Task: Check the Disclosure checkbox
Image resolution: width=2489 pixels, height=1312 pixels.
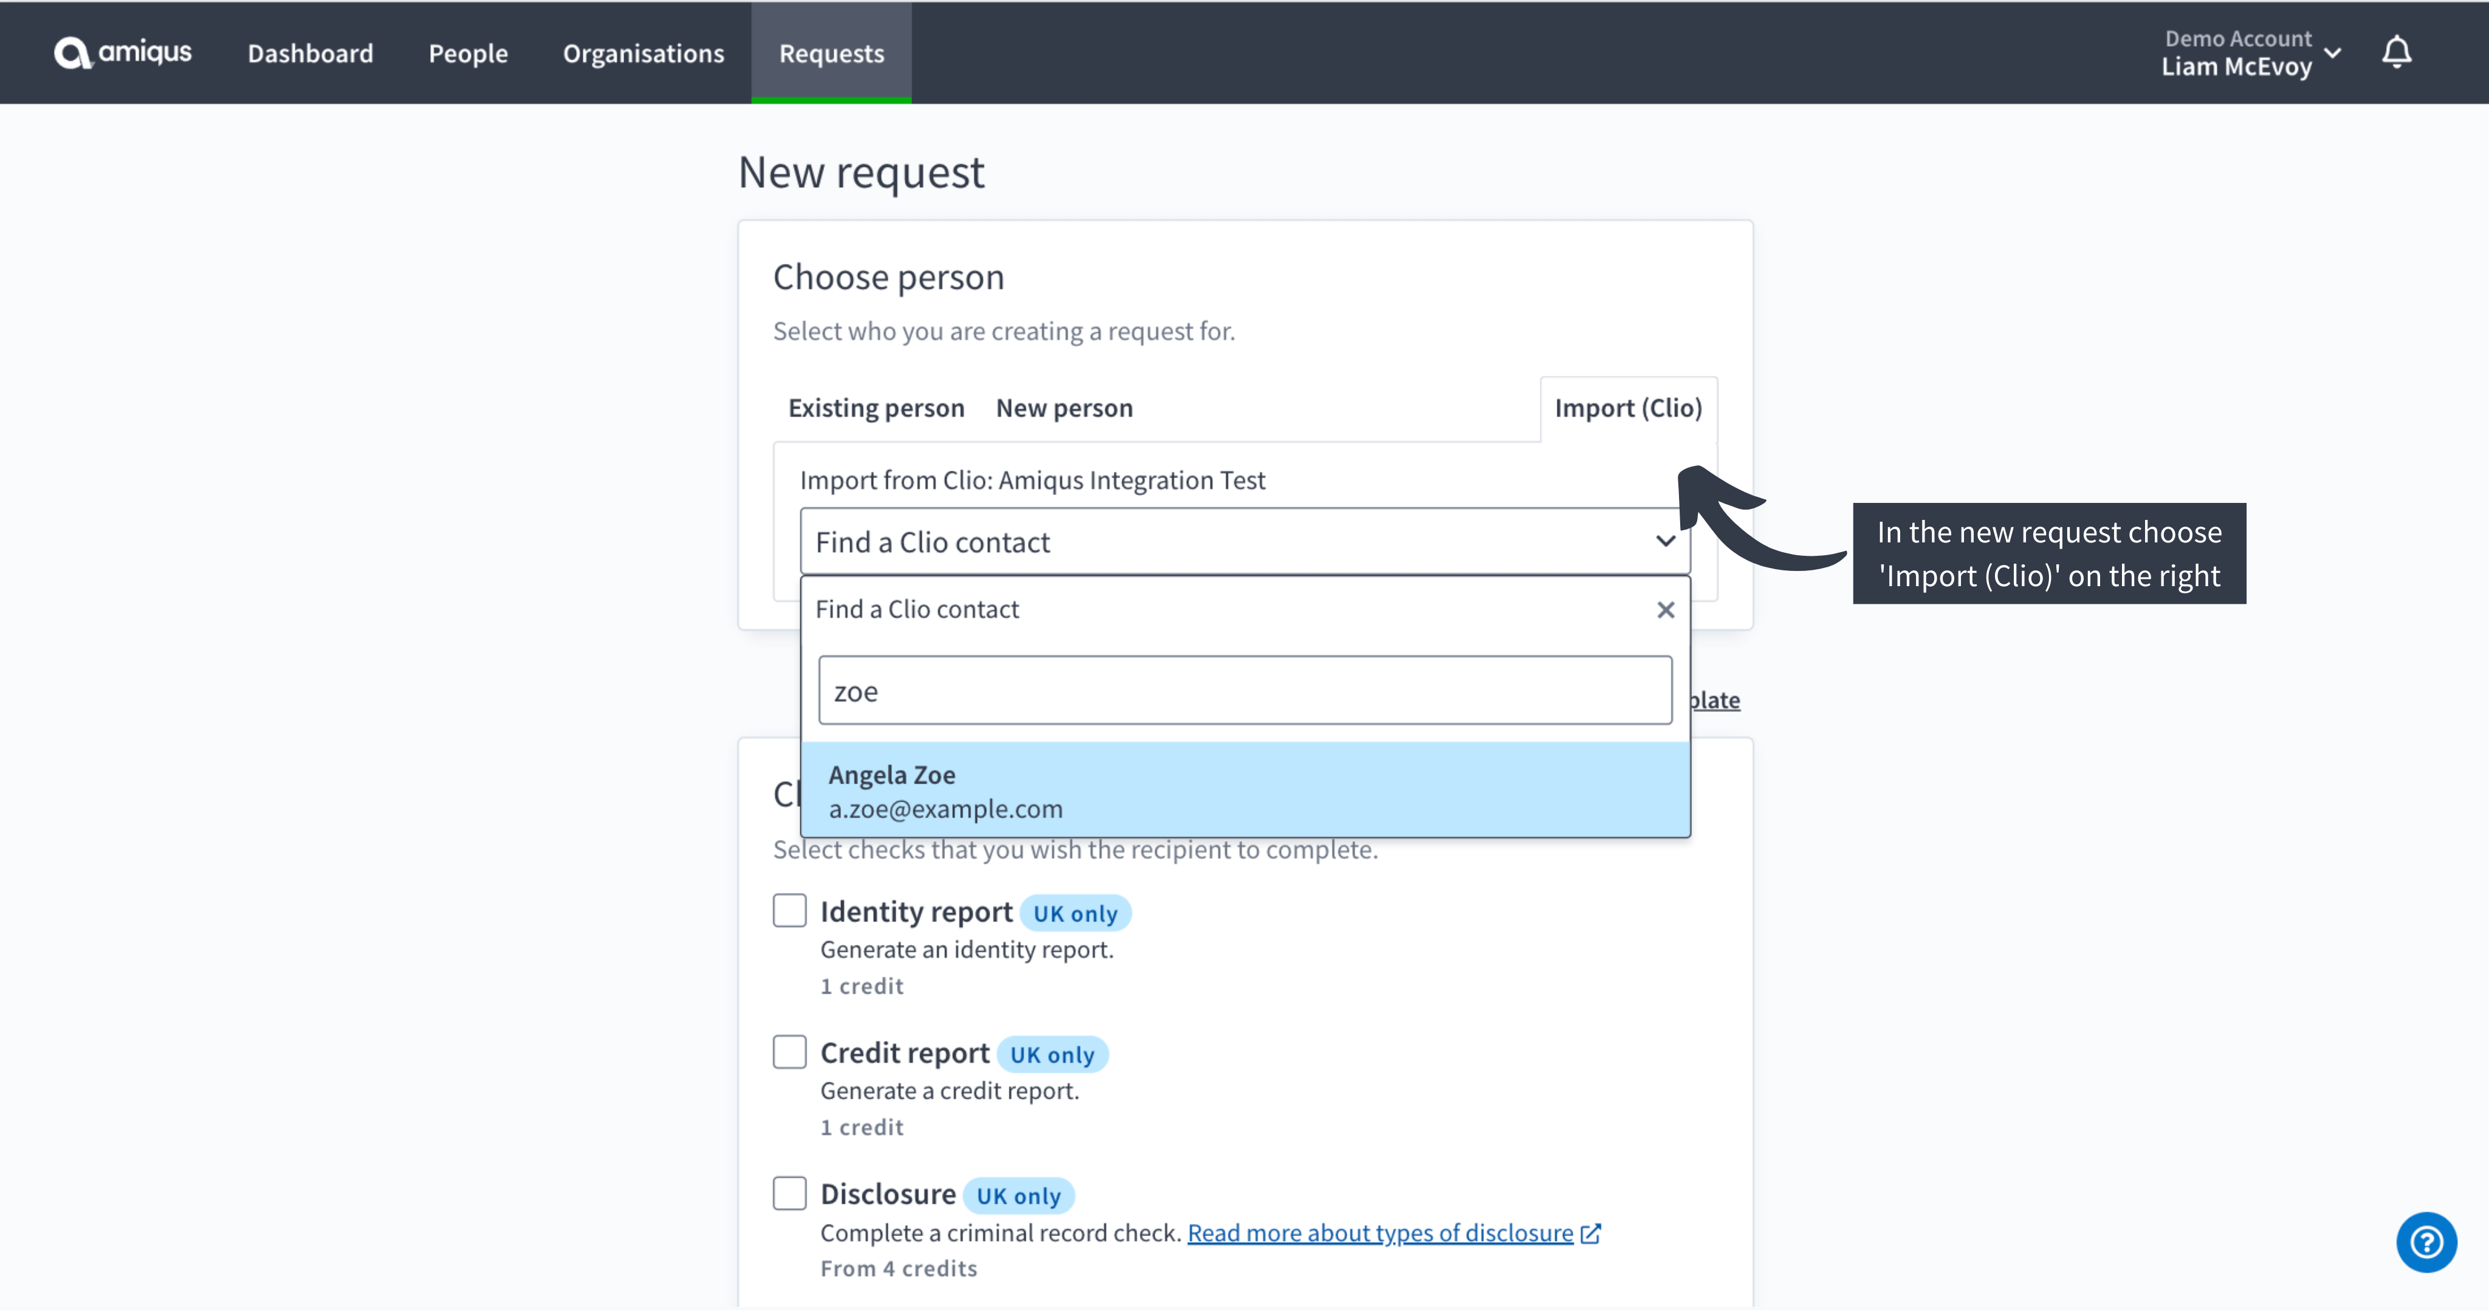Action: click(x=789, y=1193)
